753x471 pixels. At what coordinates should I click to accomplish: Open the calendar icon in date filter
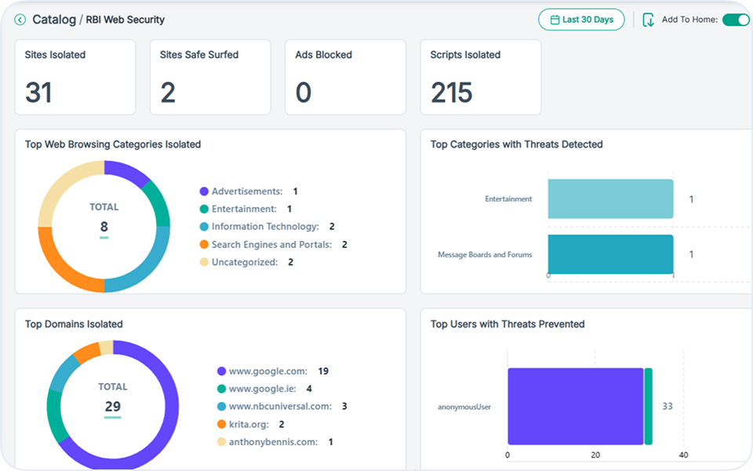pyautogui.click(x=555, y=20)
